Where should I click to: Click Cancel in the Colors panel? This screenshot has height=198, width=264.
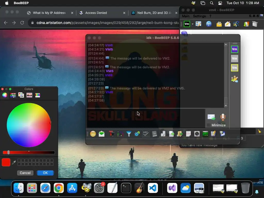pyautogui.click(x=25, y=173)
